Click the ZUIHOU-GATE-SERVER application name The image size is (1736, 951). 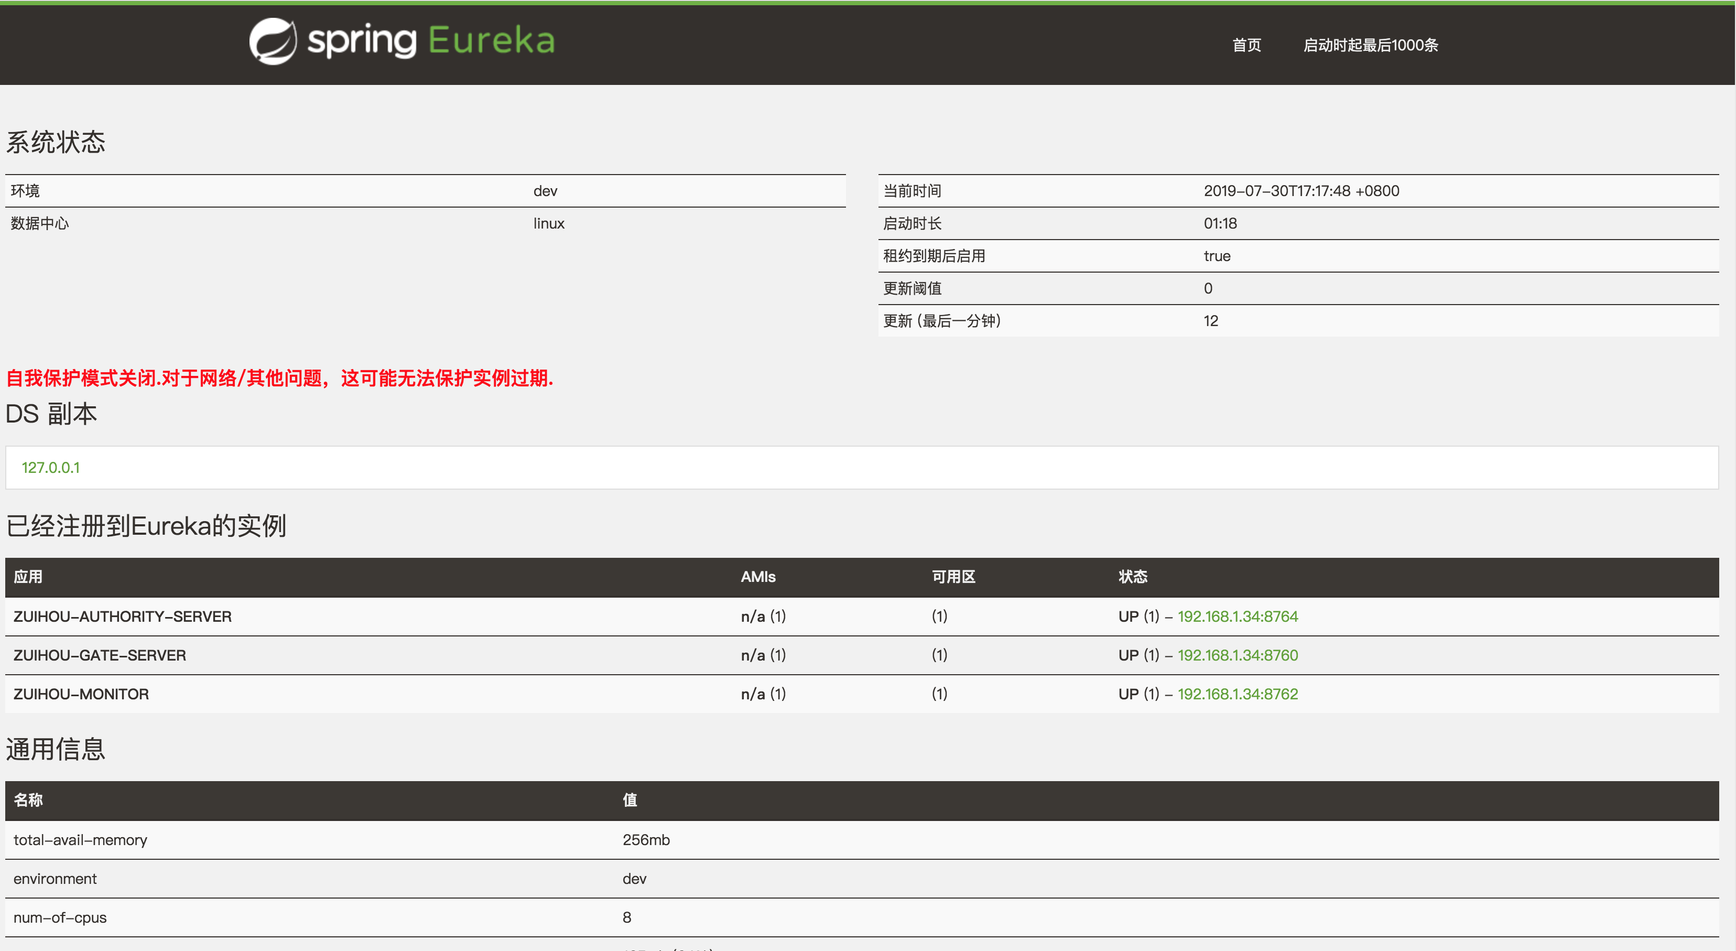pos(100,655)
